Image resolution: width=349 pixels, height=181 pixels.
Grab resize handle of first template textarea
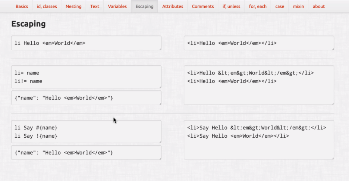click(x=160, y=49)
